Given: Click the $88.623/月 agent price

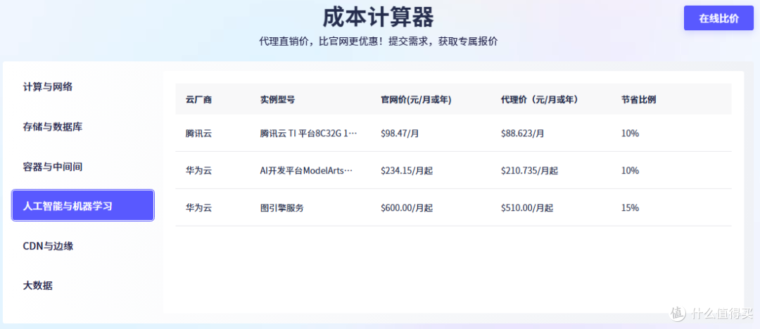Looking at the screenshot, I should [x=522, y=134].
